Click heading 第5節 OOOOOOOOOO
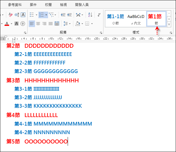This screenshot has width=176, height=152. click(x=37, y=141)
